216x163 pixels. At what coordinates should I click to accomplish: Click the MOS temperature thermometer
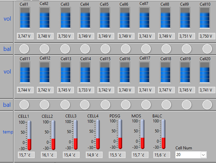pyautogui.click(x=142, y=135)
